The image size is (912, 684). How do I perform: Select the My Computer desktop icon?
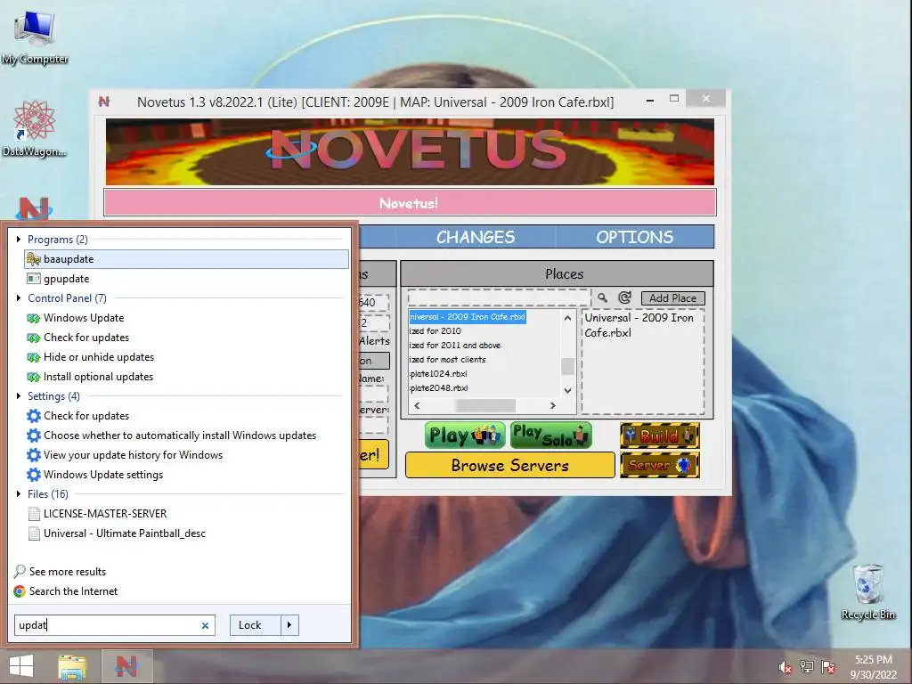[x=35, y=36]
